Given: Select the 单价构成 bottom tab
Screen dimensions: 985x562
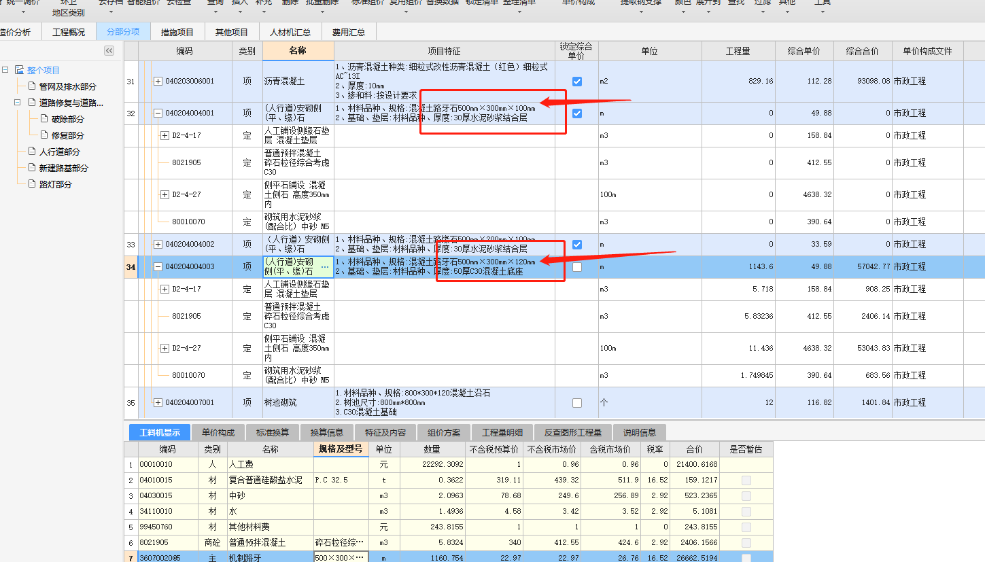Looking at the screenshot, I should (x=218, y=432).
